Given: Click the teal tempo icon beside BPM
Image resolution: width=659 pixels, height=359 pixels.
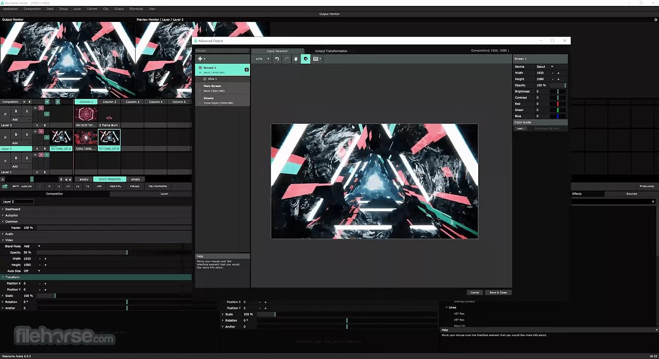Looking at the screenshot, I should point(5,186).
